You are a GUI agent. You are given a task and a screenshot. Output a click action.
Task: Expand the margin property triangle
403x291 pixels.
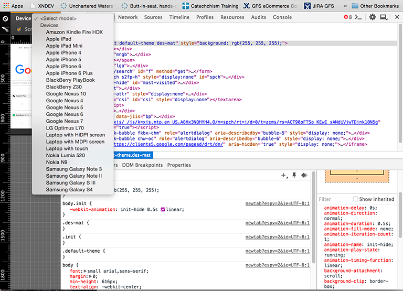90,276
